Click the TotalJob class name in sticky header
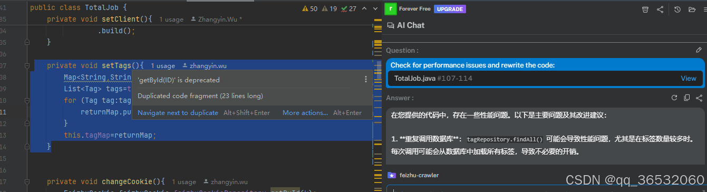 pos(102,8)
